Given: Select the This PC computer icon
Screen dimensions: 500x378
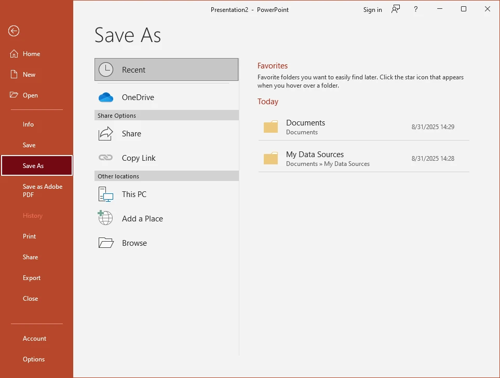Looking at the screenshot, I should [105, 194].
